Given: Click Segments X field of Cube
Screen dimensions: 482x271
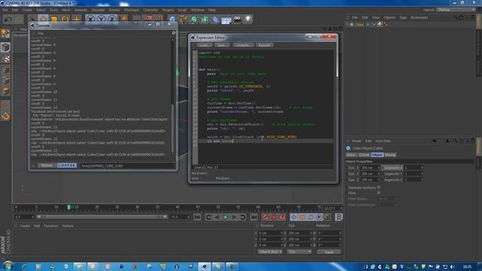Looking at the screenshot, I should tap(413, 168).
